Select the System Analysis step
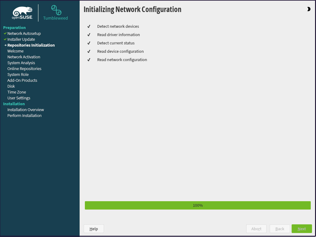 [x=21, y=63]
